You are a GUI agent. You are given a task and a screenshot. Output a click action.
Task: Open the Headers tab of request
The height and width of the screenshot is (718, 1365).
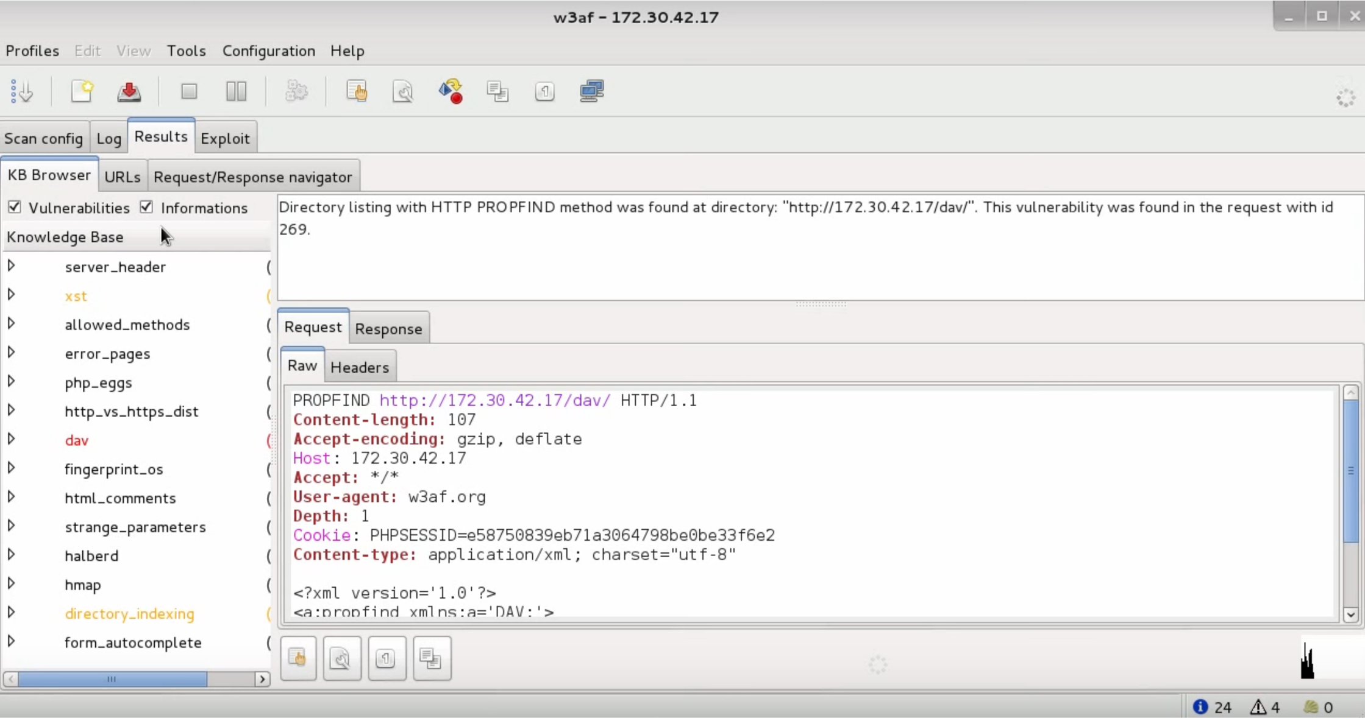coord(360,367)
